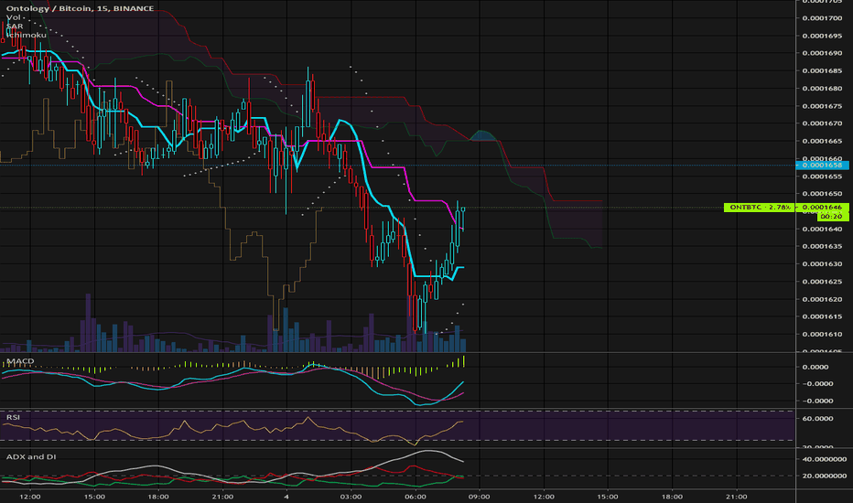Image resolution: width=853 pixels, height=503 pixels.
Task: Select the Vol indicator label
Action: coord(13,17)
